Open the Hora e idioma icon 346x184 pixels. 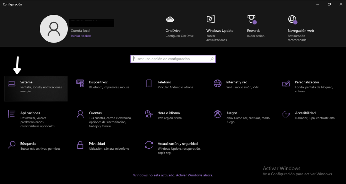[x=149, y=114]
